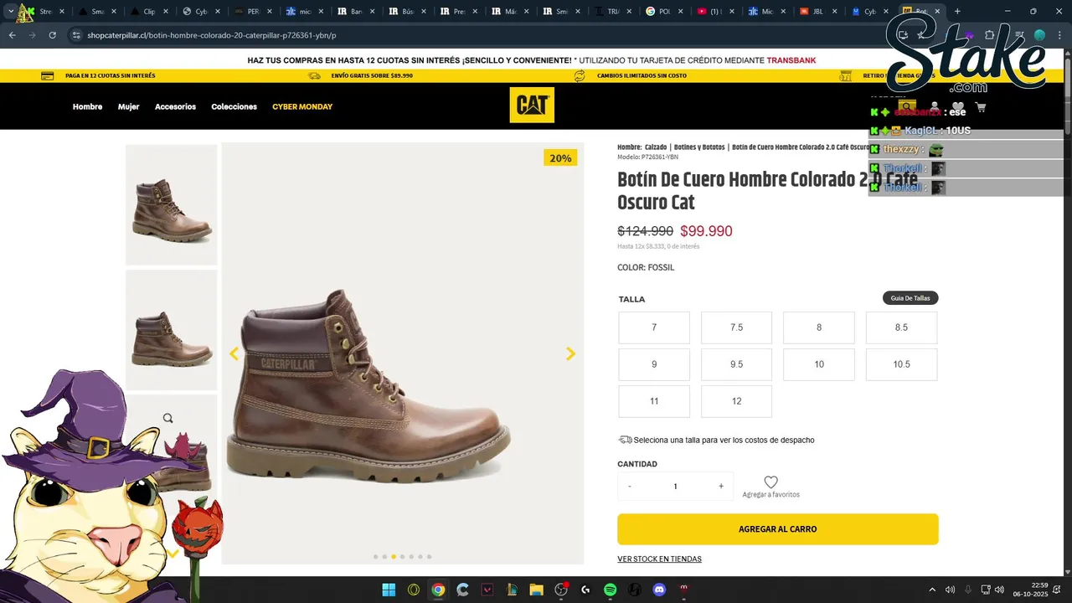Open Windows Start menu
The width and height of the screenshot is (1072, 603).
pyautogui.click(x=389, y=590)
